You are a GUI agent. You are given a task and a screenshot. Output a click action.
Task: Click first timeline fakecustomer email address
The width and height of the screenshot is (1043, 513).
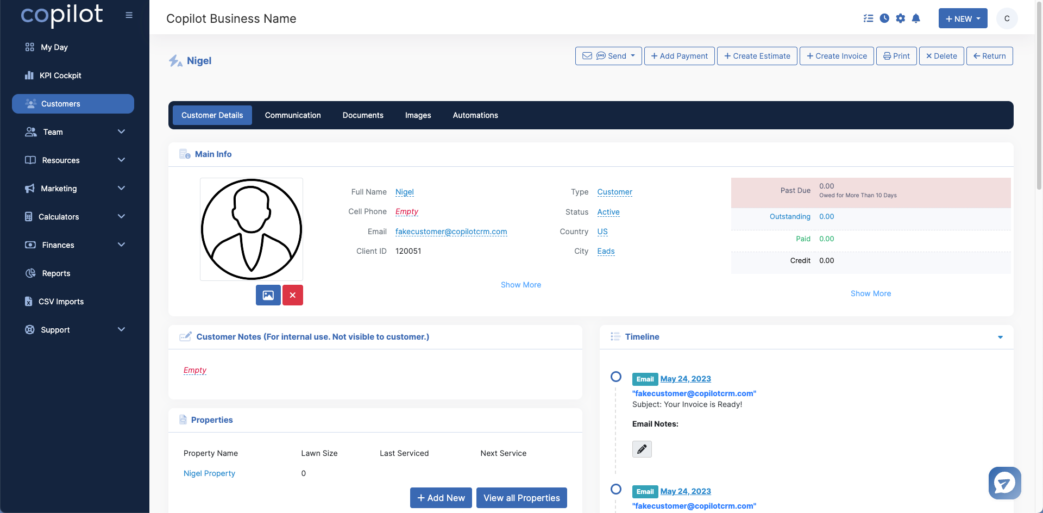694,393
